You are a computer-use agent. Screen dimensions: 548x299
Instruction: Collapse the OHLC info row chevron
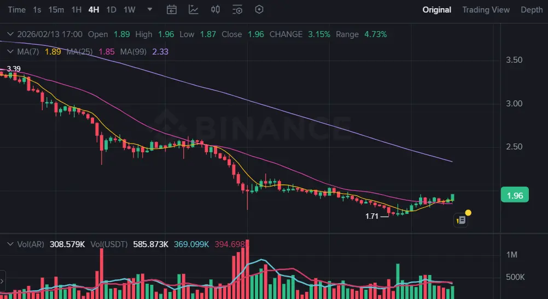[10, 34]
